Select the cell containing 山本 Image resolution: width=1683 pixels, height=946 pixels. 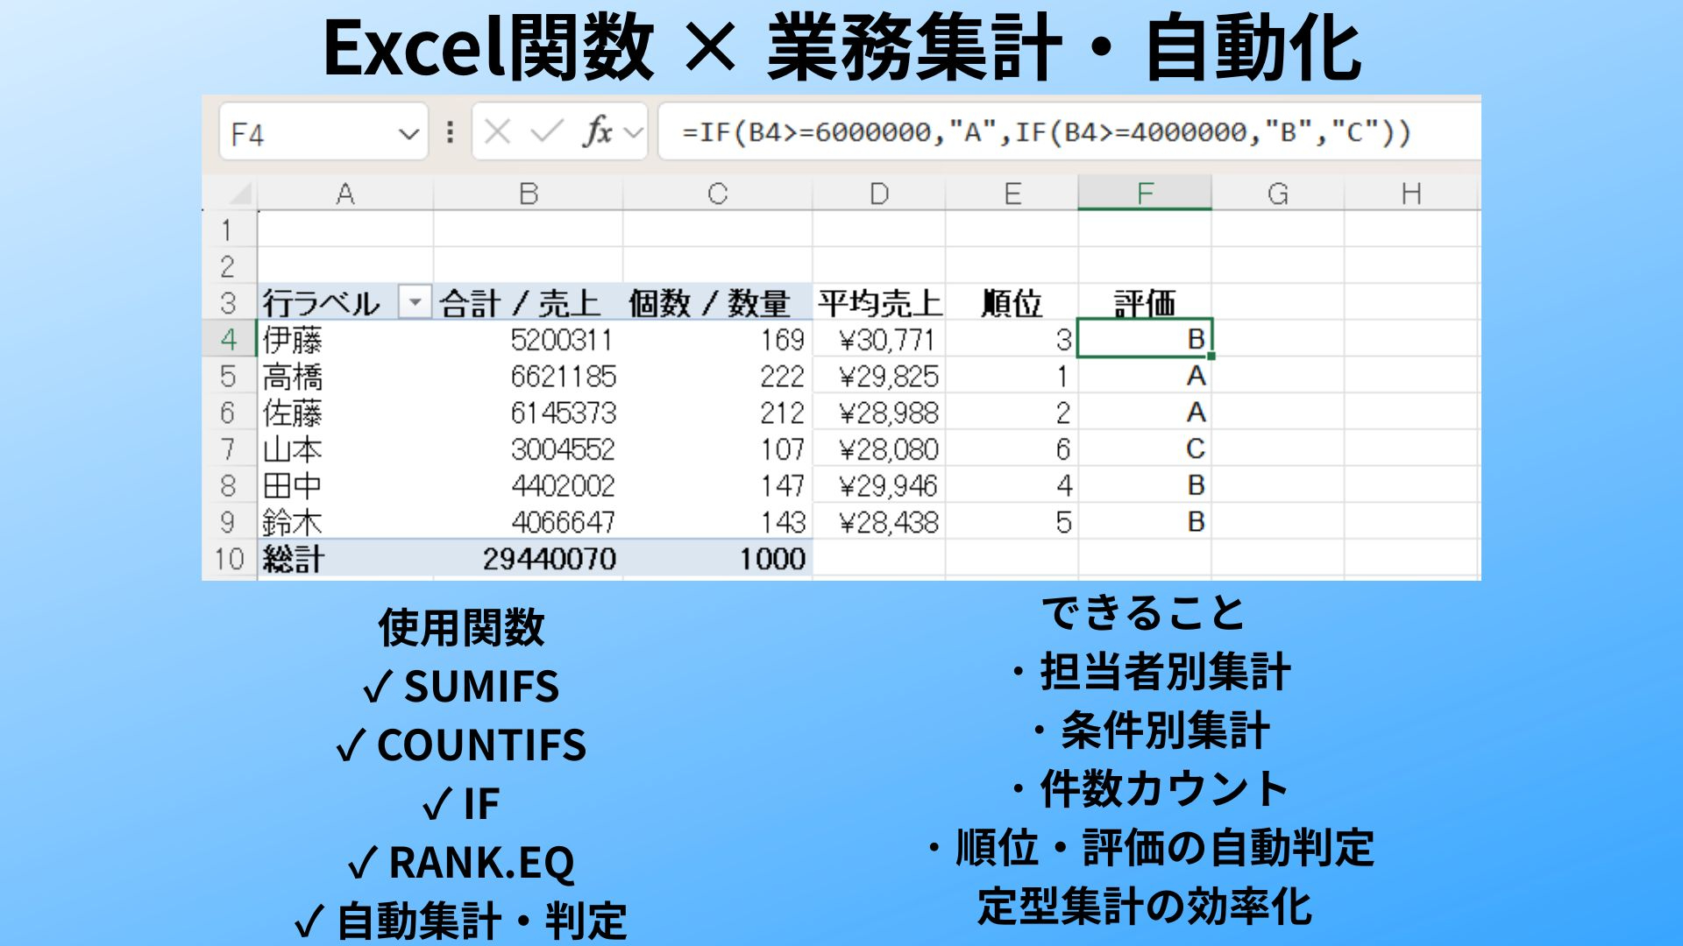coord(345,449)
